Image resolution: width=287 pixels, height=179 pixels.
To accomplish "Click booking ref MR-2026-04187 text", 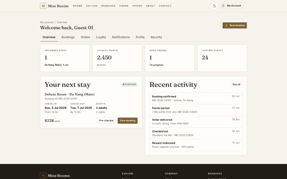I will tap(61, 98).
